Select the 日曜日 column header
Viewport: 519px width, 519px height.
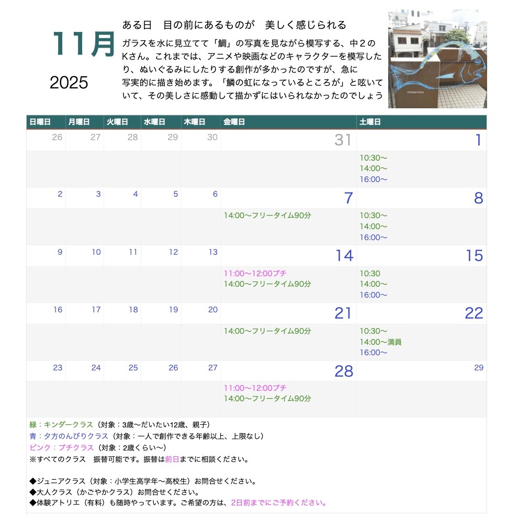click(40, 122)
